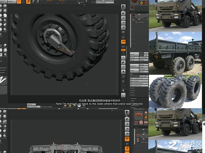Expand the Geometry palette section
This screenshot has width=205, height=153.
[133, 98]
